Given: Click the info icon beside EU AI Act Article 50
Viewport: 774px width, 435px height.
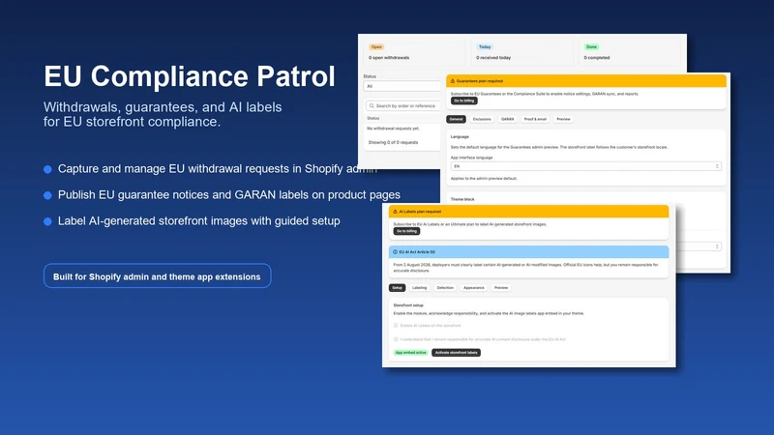Looking at the screenshot, I should [x=395, y=252].
